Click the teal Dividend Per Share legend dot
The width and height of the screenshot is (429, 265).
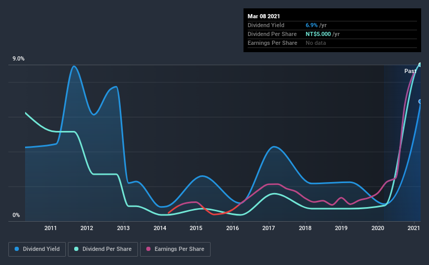coord(76,249)
